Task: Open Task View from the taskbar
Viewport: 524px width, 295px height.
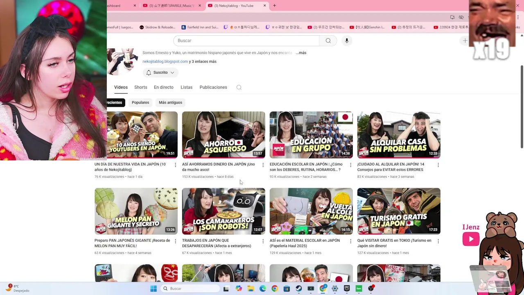Action: coord(226,288)
